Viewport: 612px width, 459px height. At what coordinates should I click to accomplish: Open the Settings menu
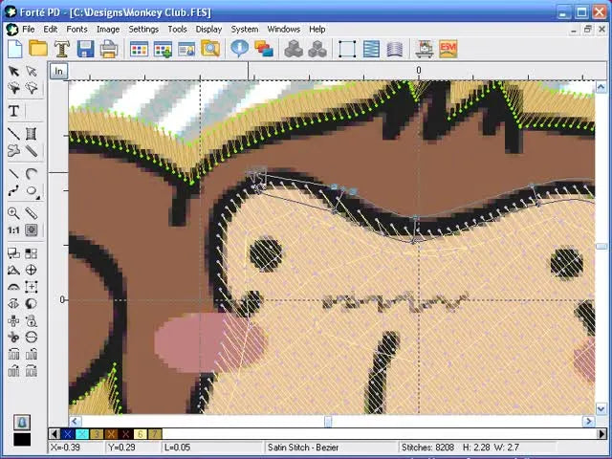(143, 30)
